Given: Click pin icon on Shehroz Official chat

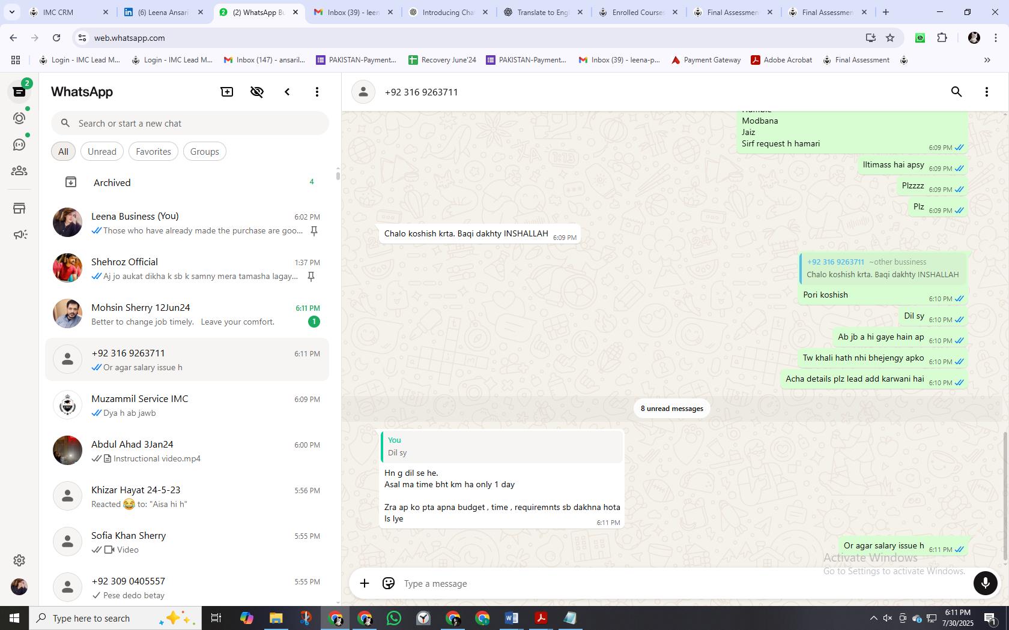Looking at the screenshot, I should coord(311,277).
